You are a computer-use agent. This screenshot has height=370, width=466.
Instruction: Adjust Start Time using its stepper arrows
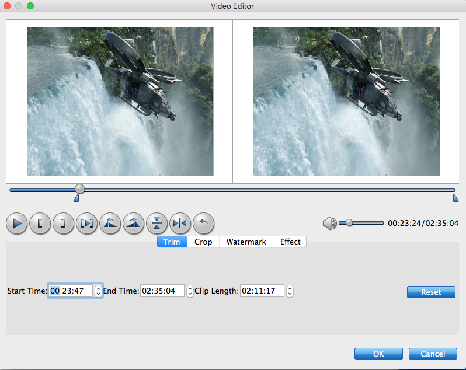(98, 291)
